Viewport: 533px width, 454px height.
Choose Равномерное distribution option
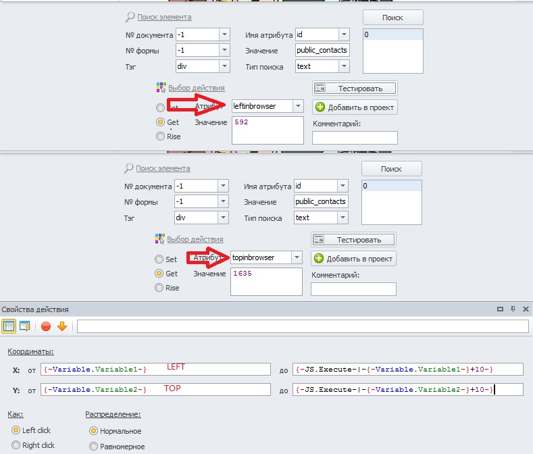[93, 446]
